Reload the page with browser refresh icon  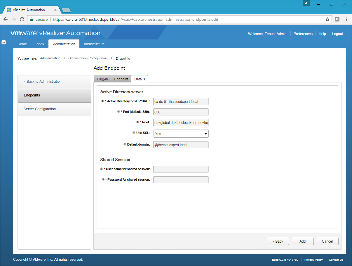coord(22,19)
